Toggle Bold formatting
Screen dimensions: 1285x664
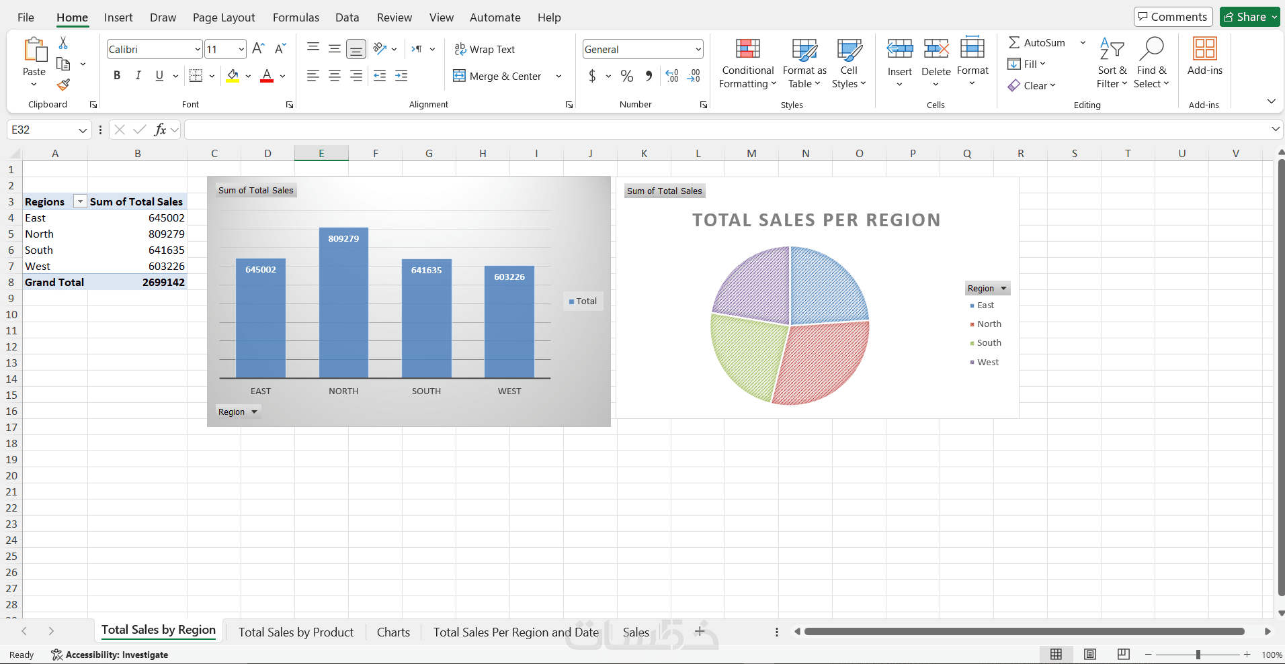point(117,75)
